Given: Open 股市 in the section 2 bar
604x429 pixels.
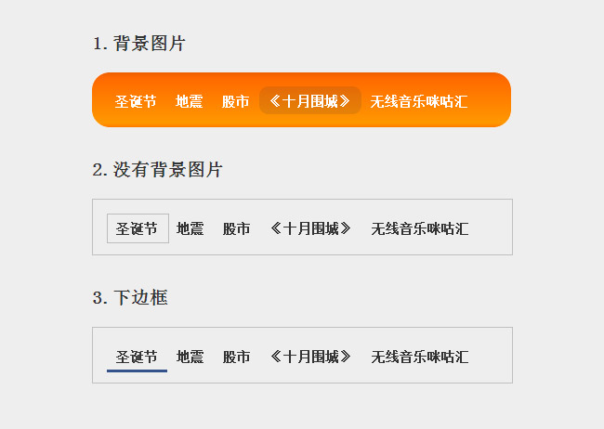Looking at the screenshot, I should (x=237, y=228).
